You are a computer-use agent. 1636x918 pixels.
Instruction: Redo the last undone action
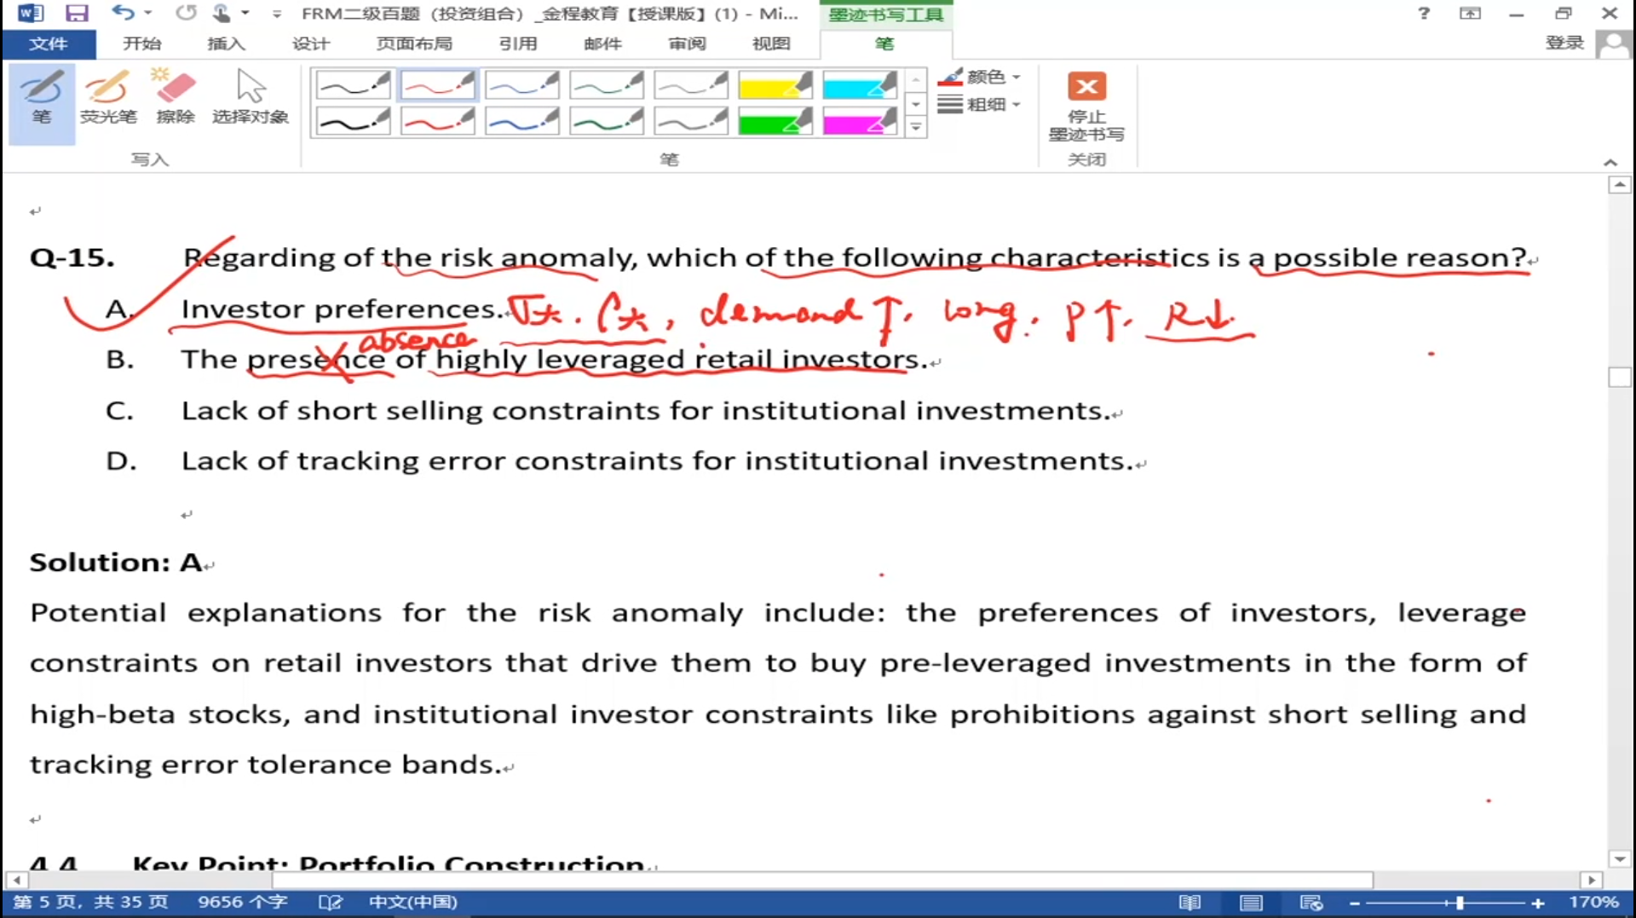click(186, 13)
